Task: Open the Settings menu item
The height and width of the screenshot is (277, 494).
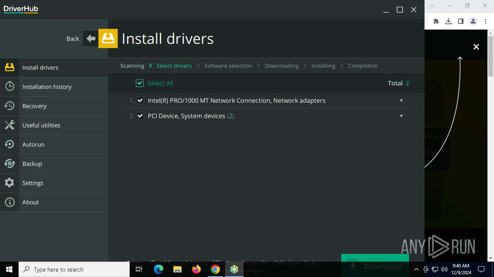Action: click(54, 183)
